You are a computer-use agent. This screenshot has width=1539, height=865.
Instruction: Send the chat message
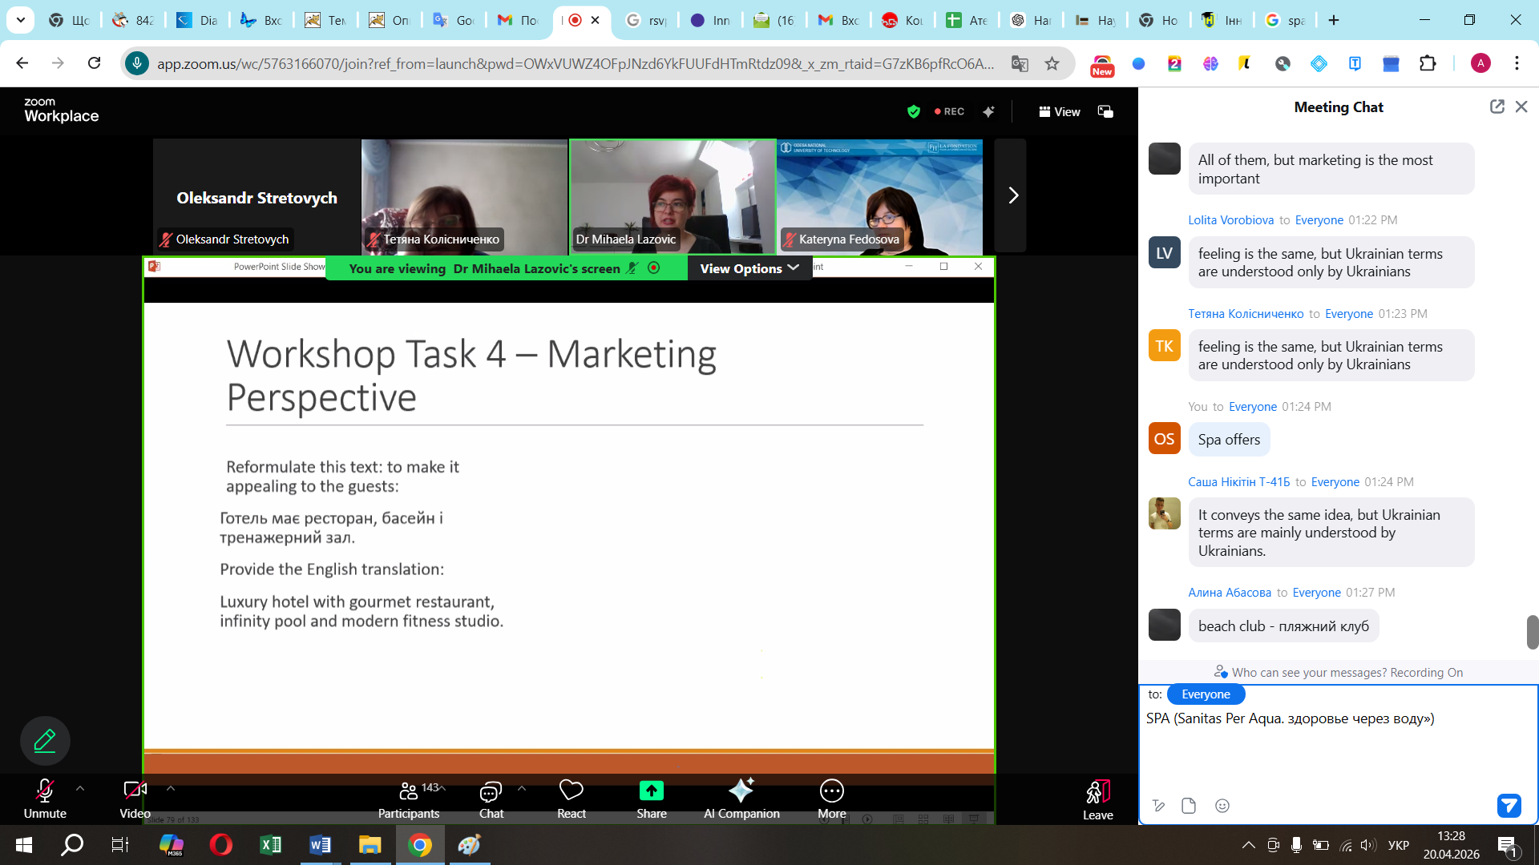pos(1509,806)
